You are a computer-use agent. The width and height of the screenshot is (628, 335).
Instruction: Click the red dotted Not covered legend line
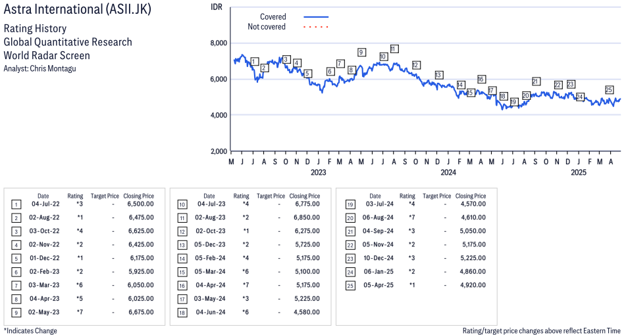click(316, 27)
